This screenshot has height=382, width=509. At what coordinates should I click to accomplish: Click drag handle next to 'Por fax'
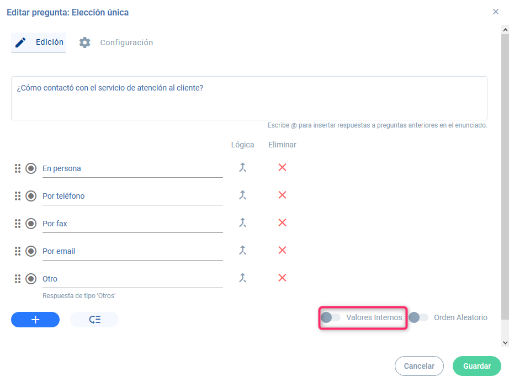(18, 224)
